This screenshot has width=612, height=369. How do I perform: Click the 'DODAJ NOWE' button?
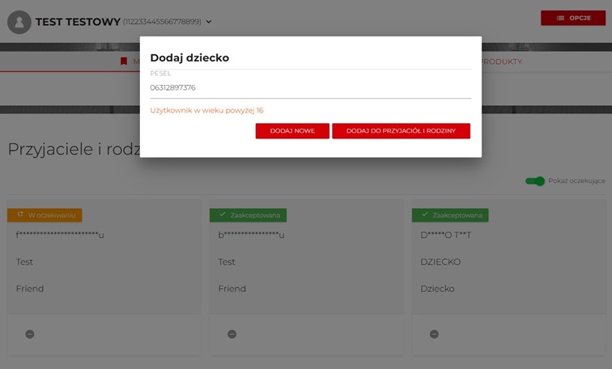tap(292, 131)
